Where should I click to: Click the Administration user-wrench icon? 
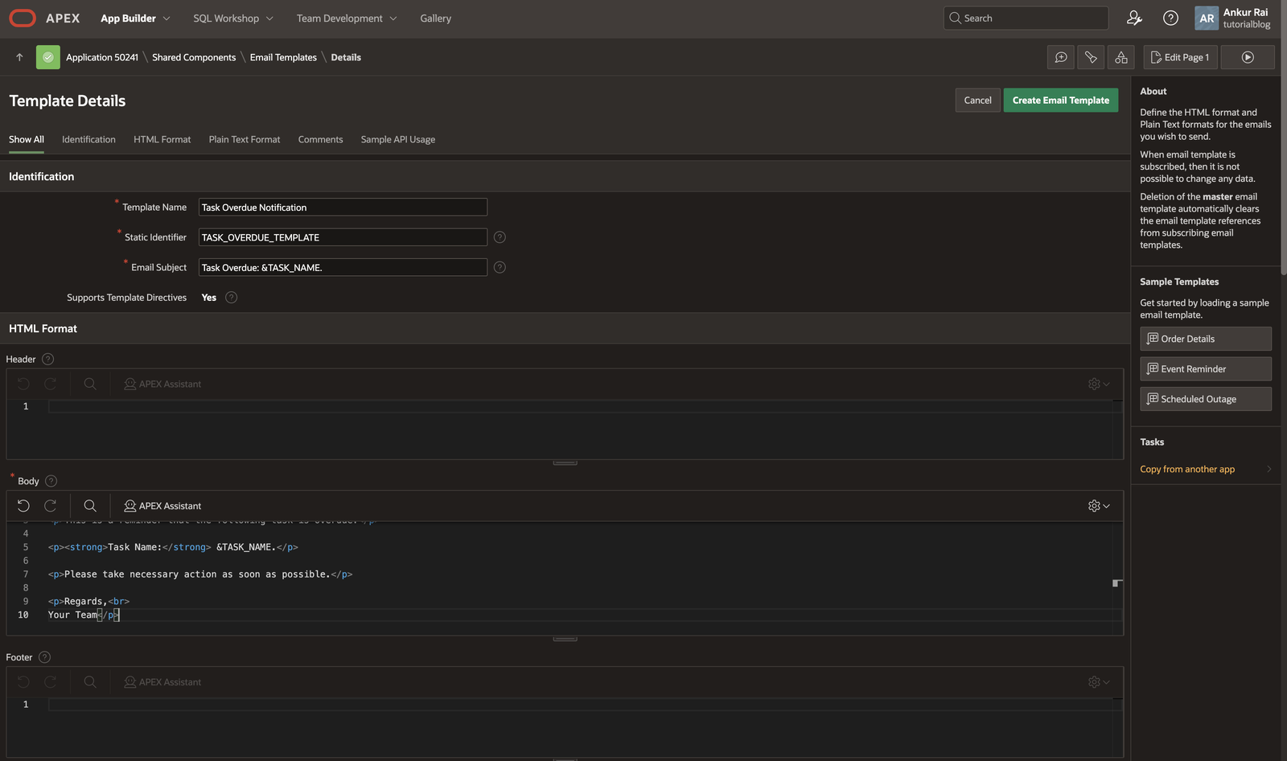coord(1134,18)
